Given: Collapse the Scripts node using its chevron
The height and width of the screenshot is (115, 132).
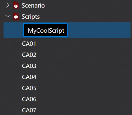Looking at the screenshot, I should 8,16.
